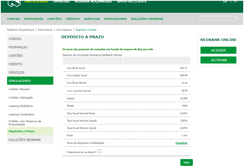Click the Aceder button
This screenshot has height=168, width=244.
click(x=218, y=50)
